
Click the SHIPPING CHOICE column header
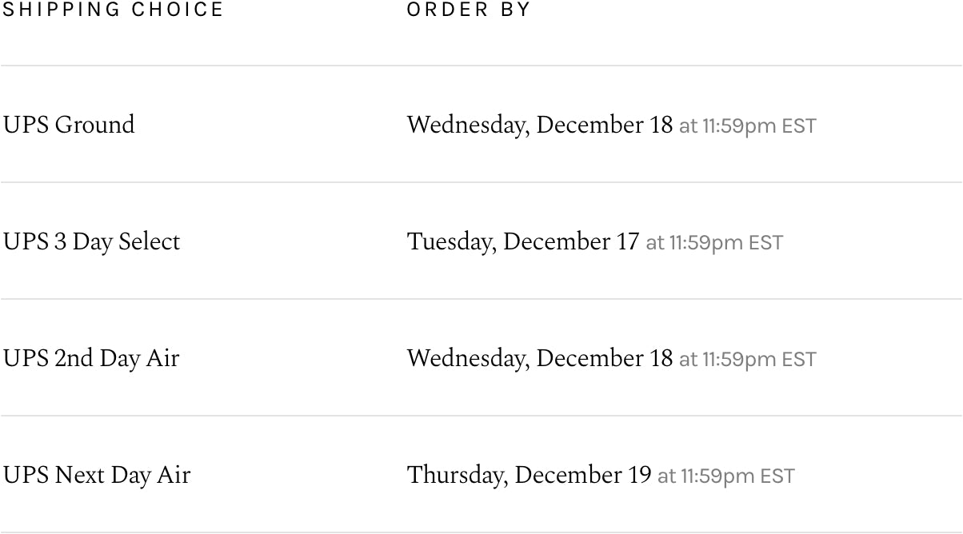113,10
